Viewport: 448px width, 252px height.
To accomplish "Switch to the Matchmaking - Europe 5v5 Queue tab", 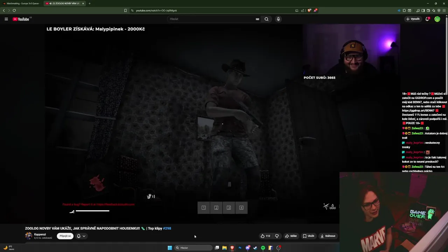I will [x=21, y=3].
